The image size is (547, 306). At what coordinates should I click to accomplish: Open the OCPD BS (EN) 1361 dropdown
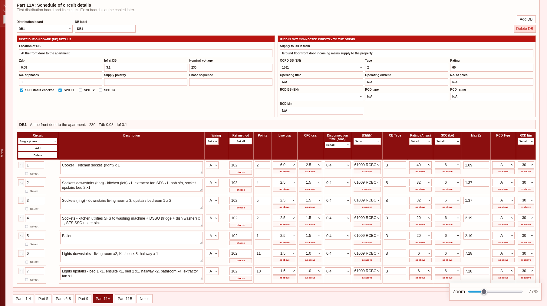tap(321, 68)
